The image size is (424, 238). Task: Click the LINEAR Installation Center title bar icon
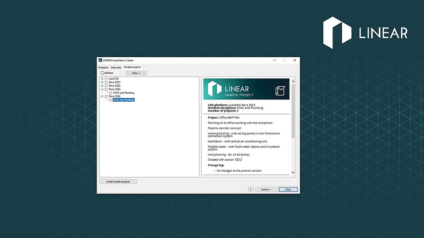(x=100, y=60)
